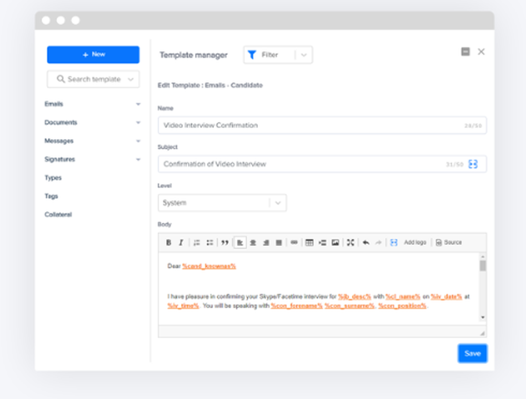
Task: Expand the Emails section
Action: (138, 104)
